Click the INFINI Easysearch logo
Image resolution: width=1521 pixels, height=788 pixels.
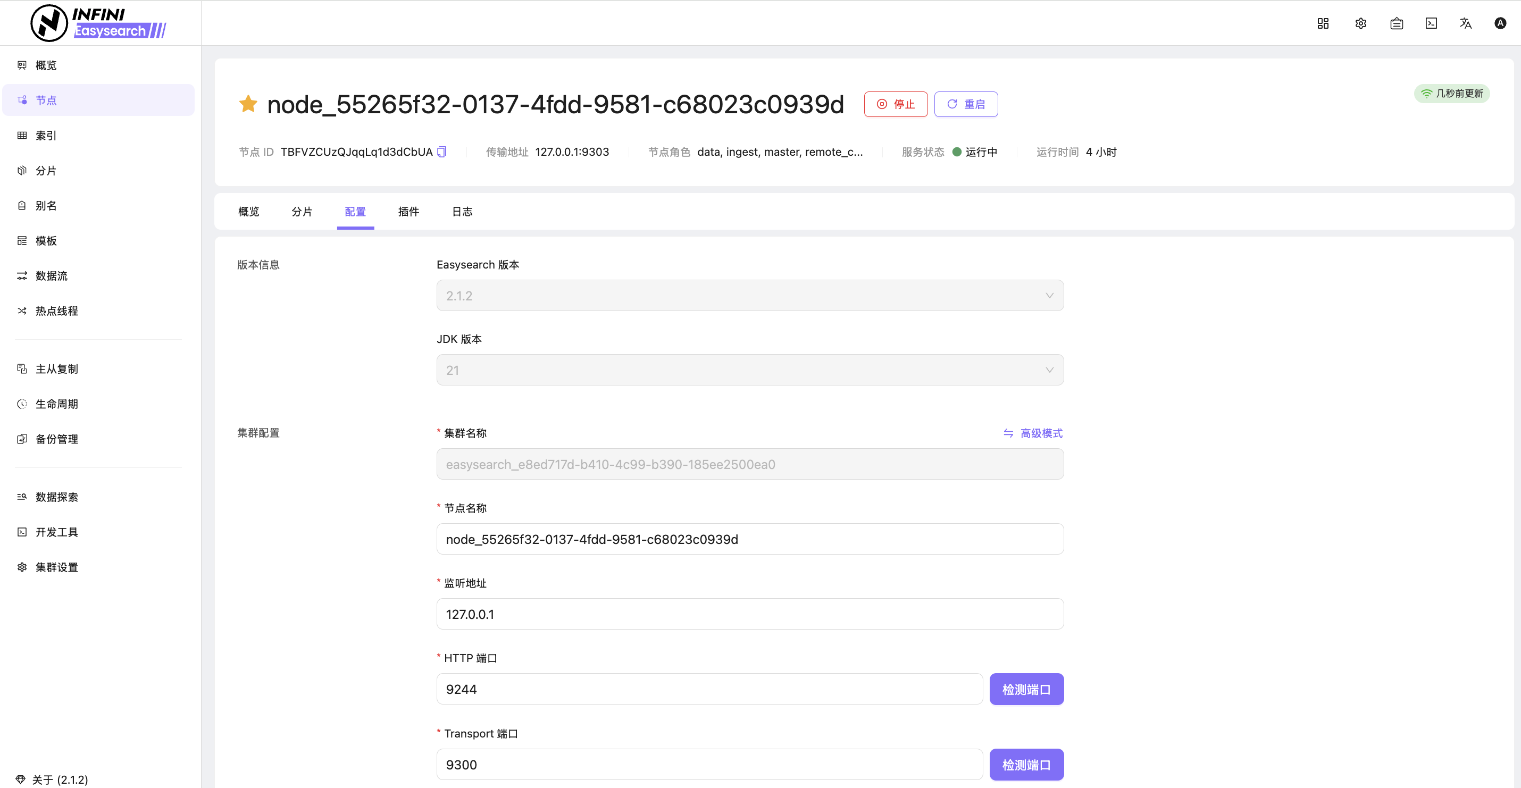[98, 22]
